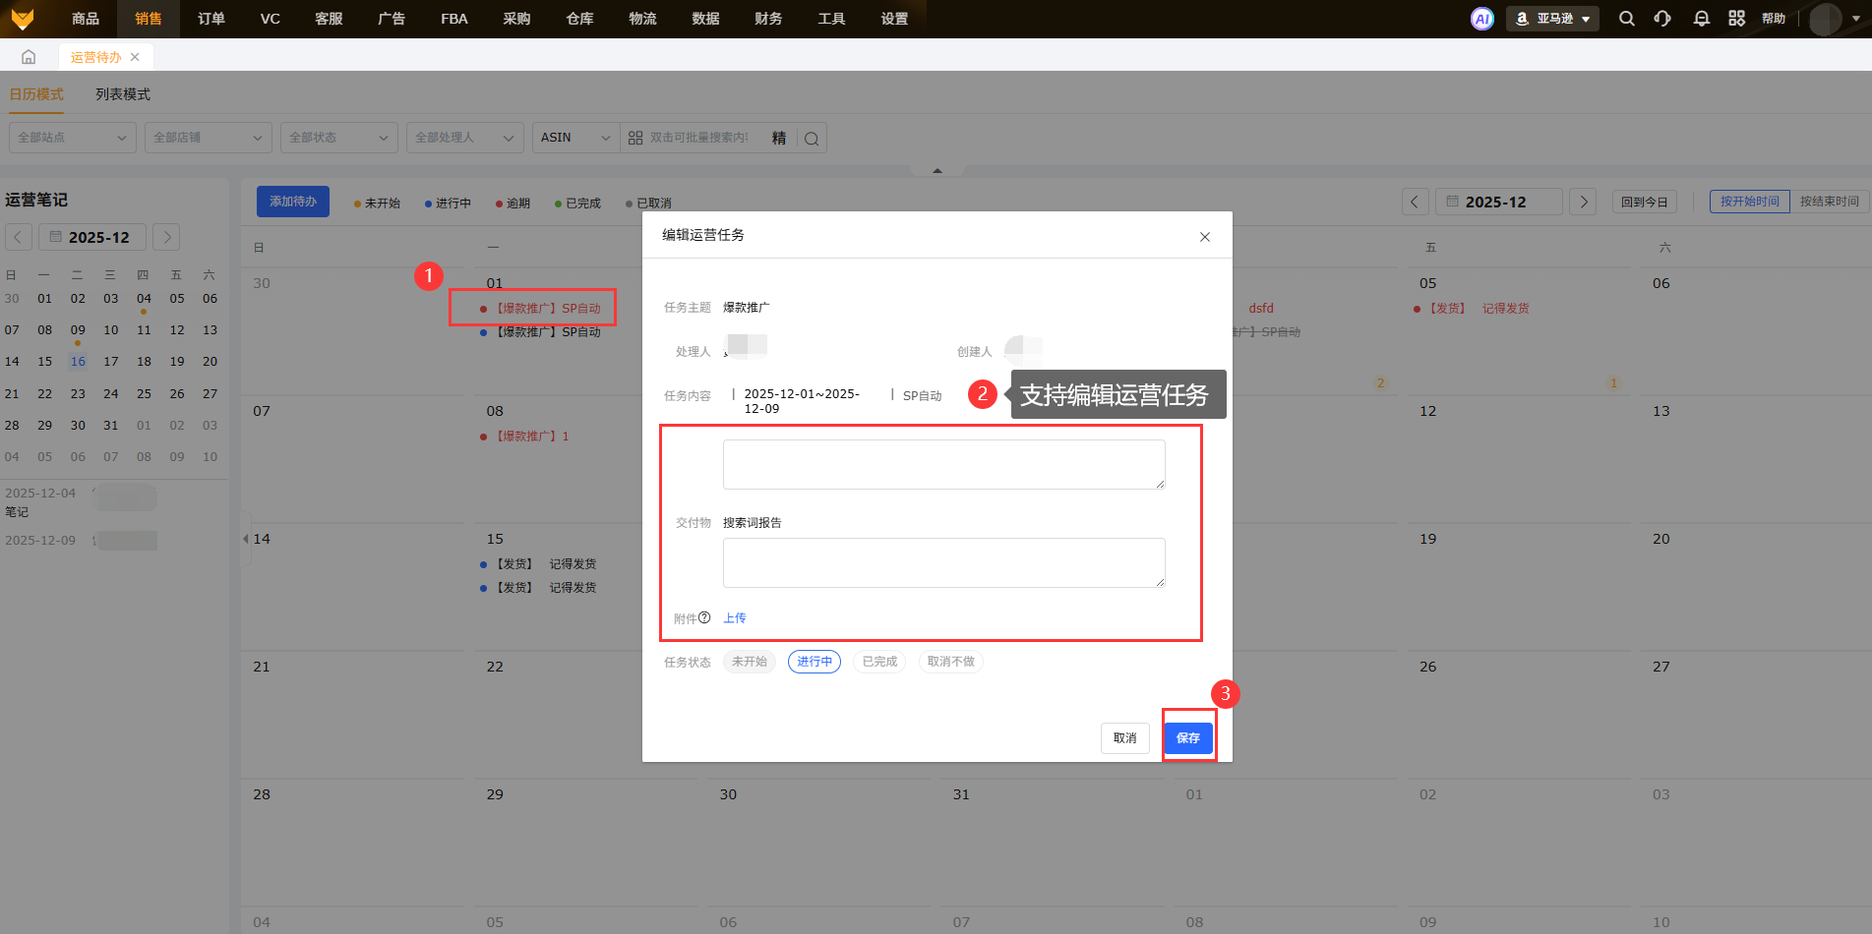1872x934 pixels.
Task: Go to previous month in 运营笔记 calendar
Action: (x=18, y=237)
